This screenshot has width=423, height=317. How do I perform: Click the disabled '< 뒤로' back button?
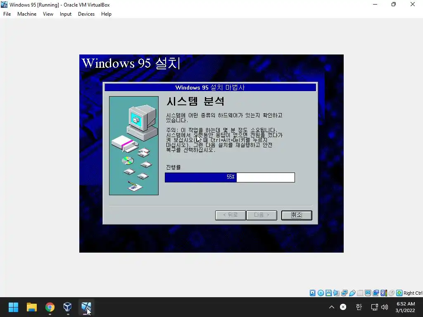(231, 215)
